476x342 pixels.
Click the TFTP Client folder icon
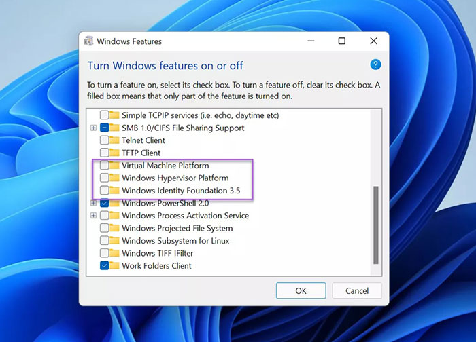[x=114, y=153]
